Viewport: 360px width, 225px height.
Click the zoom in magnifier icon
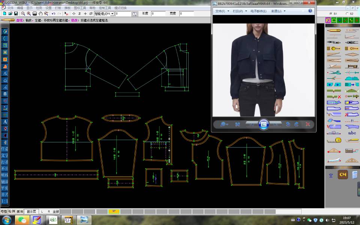[x=28, y=13]
